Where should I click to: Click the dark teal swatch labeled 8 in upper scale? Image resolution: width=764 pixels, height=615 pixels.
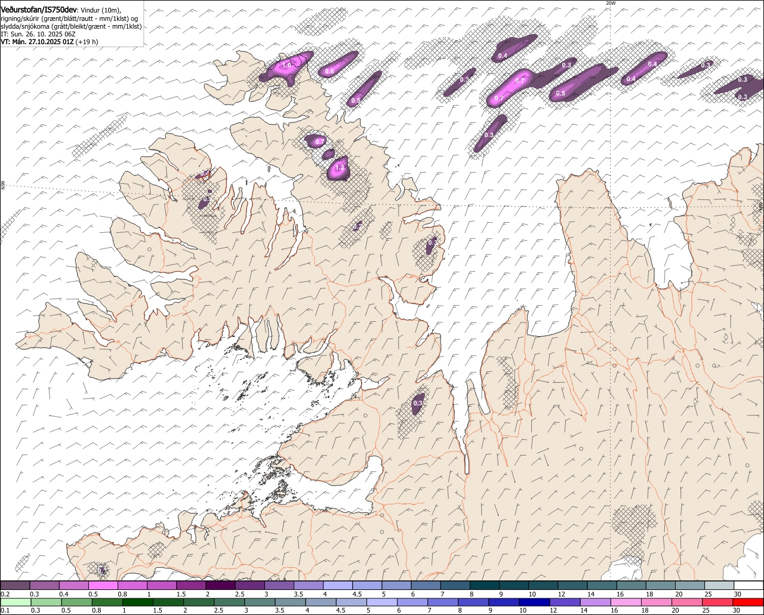click(485, 585)
